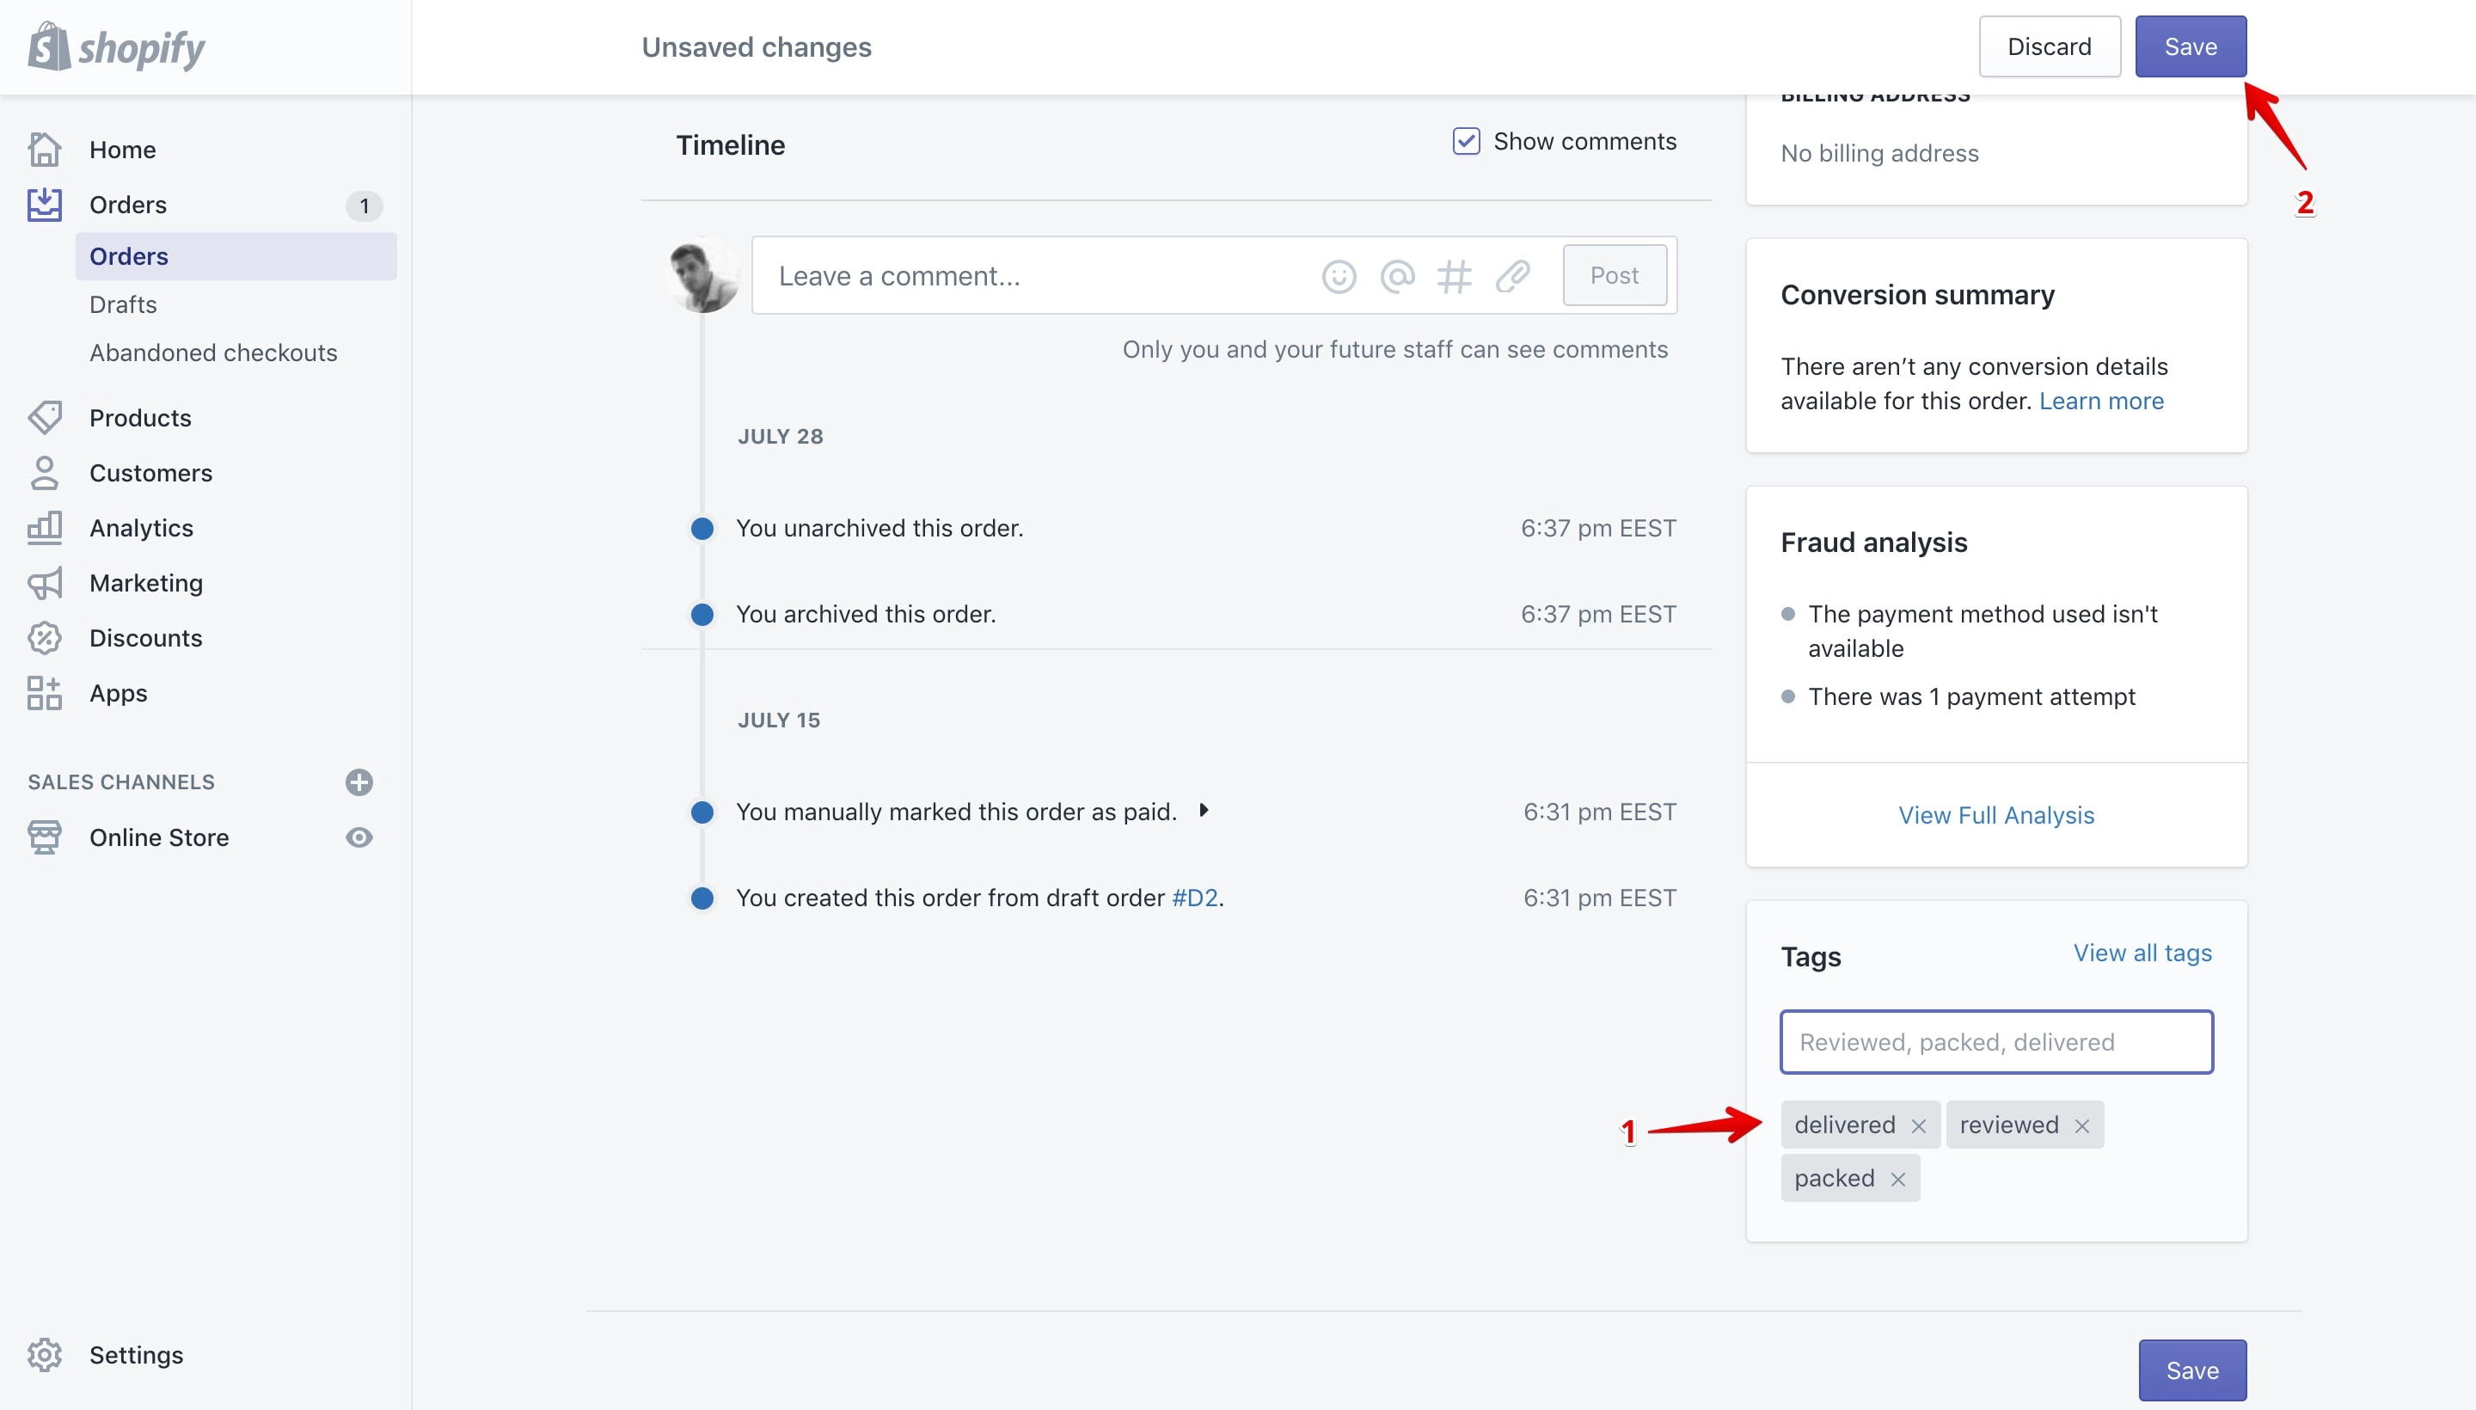Remove the packed tag
This screenshot has width=2476, height=1410.
click(1898, 1179)
